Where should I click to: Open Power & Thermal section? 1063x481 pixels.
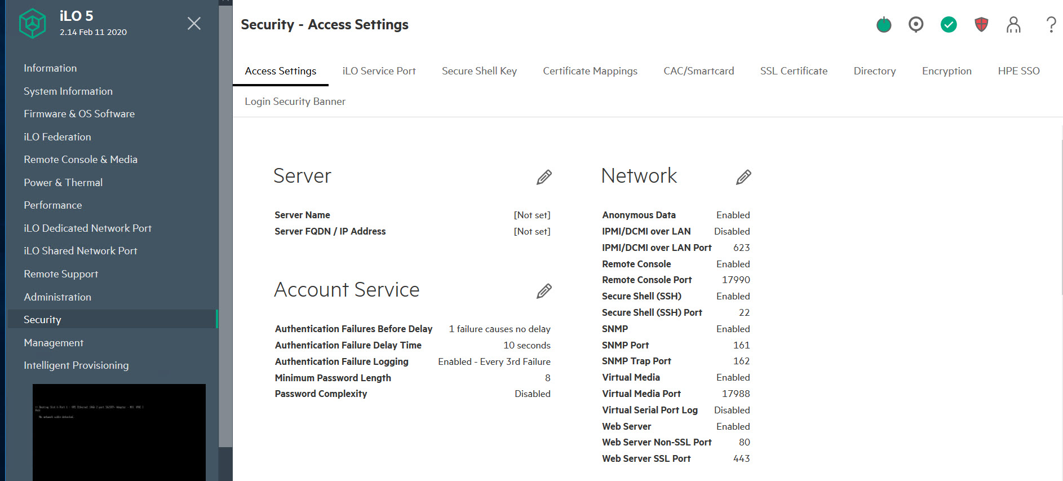(63, 183)
